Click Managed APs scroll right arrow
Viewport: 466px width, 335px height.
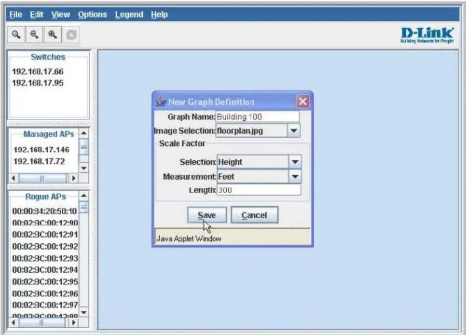(x=73, y=178)
